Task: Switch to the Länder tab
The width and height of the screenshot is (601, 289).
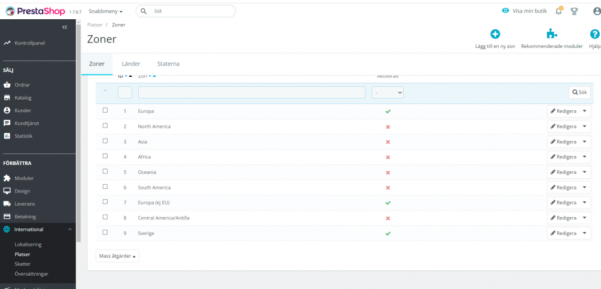Action: [131, 64]
